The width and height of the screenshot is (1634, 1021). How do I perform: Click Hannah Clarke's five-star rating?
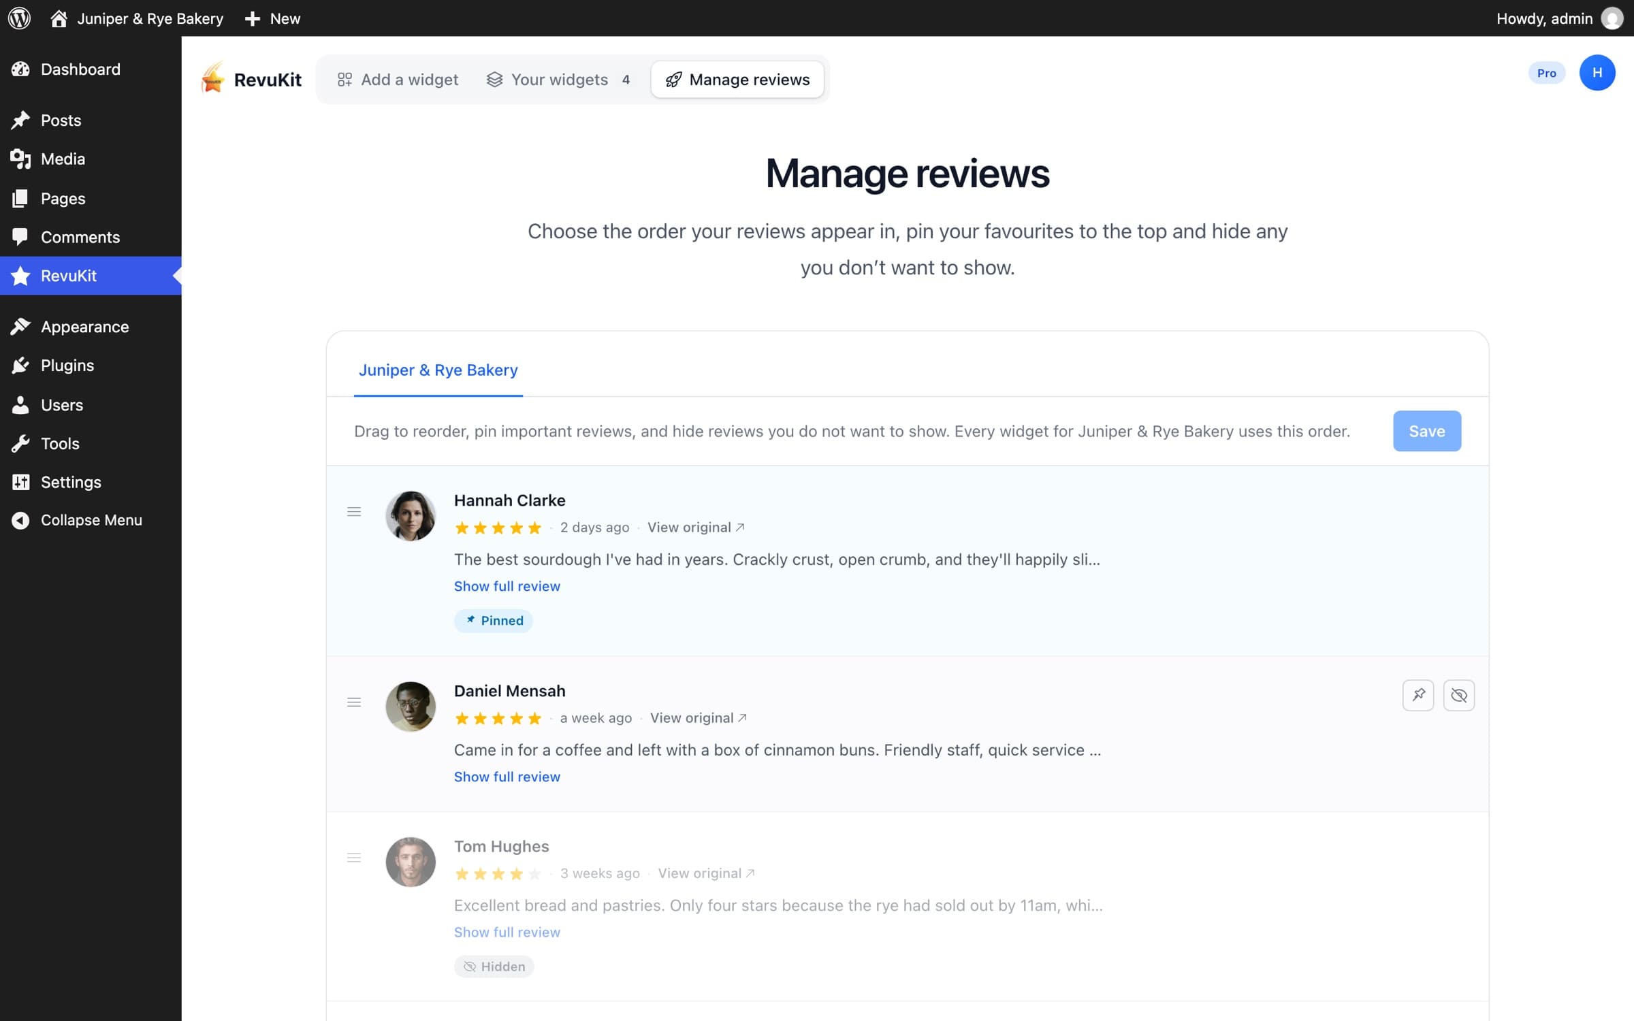click(x=498, y=528)
